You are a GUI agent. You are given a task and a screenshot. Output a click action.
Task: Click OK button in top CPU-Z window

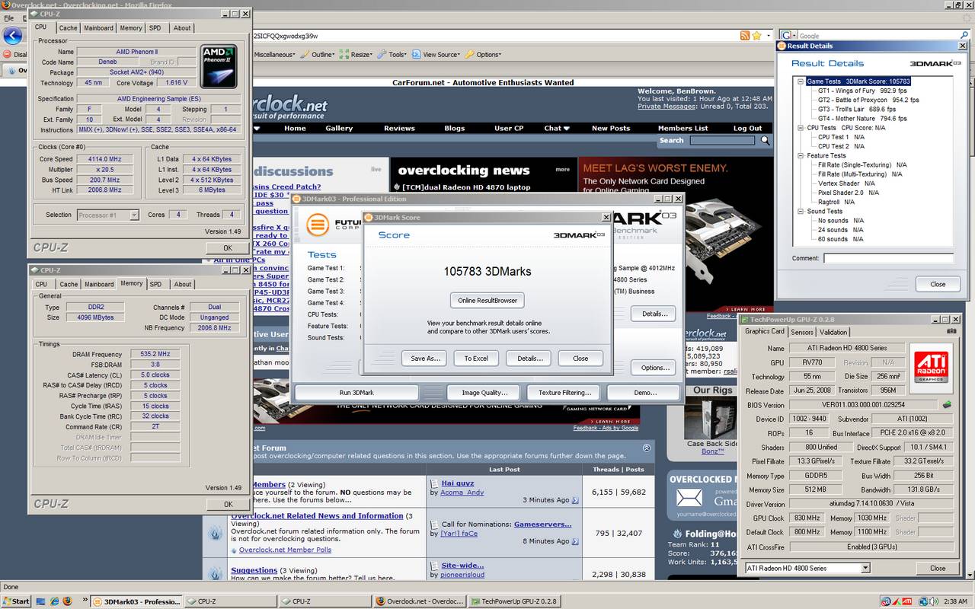[228, 247]
